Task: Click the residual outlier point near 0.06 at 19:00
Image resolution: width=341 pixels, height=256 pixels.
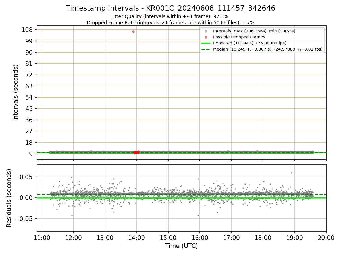Action: click(291, 173)
